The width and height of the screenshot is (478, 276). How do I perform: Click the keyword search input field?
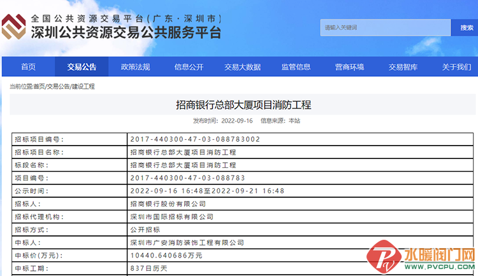tap(386, 28)
